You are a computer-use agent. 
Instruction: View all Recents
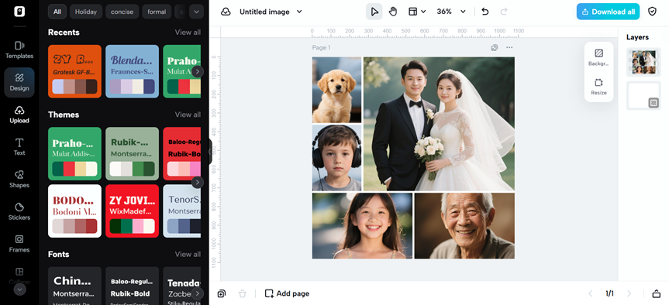click(188, 33)
